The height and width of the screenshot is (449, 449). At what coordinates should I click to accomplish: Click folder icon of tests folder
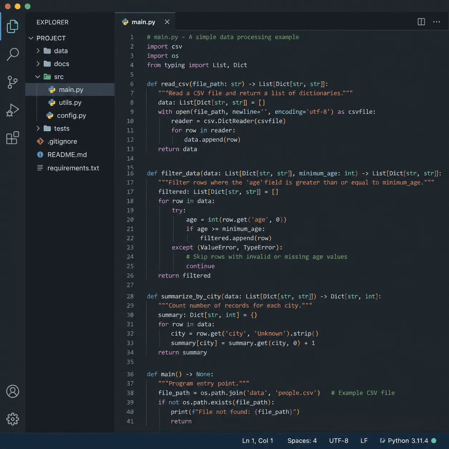47,128
